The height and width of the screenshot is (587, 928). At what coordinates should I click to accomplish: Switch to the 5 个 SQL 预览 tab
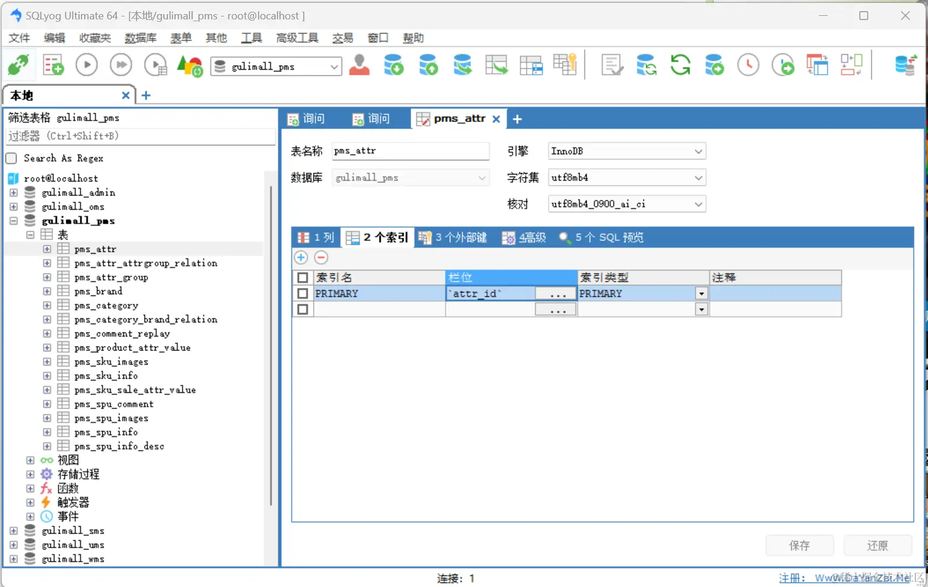point(601,237)
